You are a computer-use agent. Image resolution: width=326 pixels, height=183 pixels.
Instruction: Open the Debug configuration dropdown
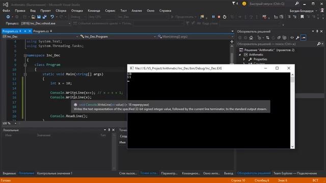coord(78,17)
